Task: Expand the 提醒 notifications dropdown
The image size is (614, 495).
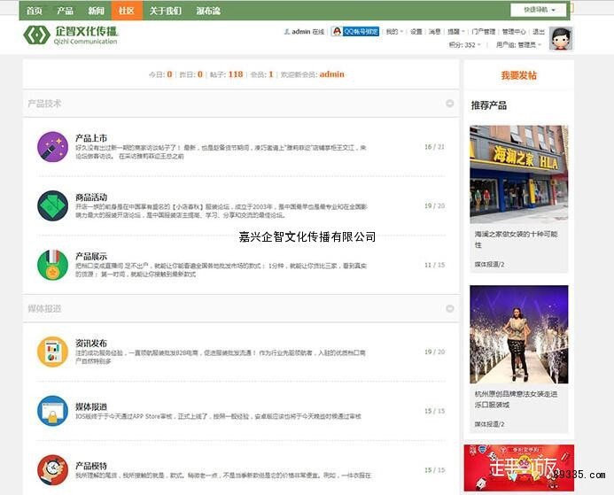Action: (x=455, y=31)
